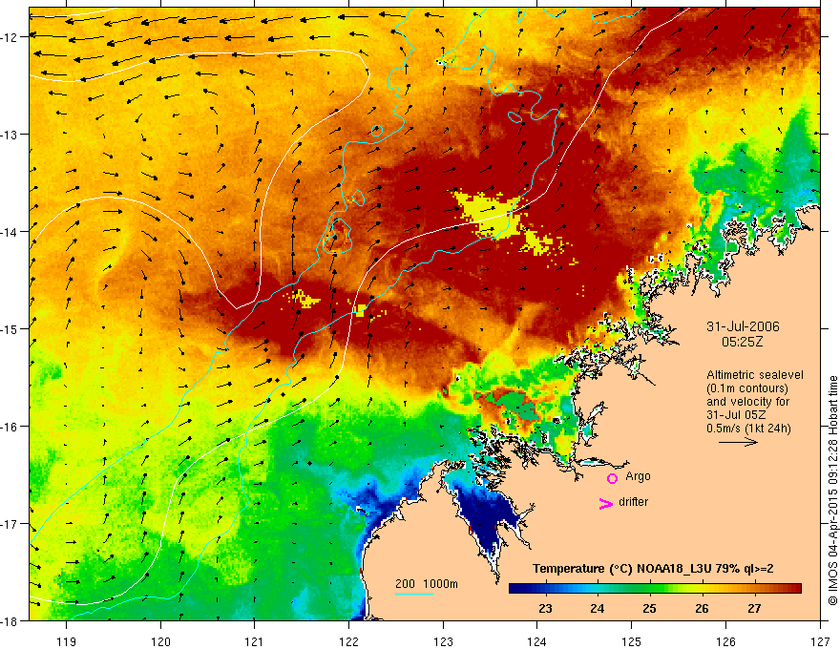Click the '127' longitude axis label
The image size is (840, 649).
820,641
